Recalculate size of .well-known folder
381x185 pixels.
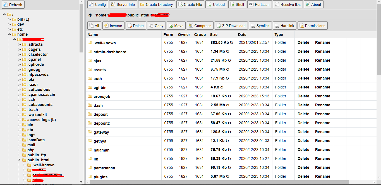tap(231, 43)
